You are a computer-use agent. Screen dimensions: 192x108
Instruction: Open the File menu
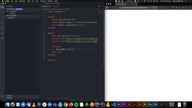[12, 1]
